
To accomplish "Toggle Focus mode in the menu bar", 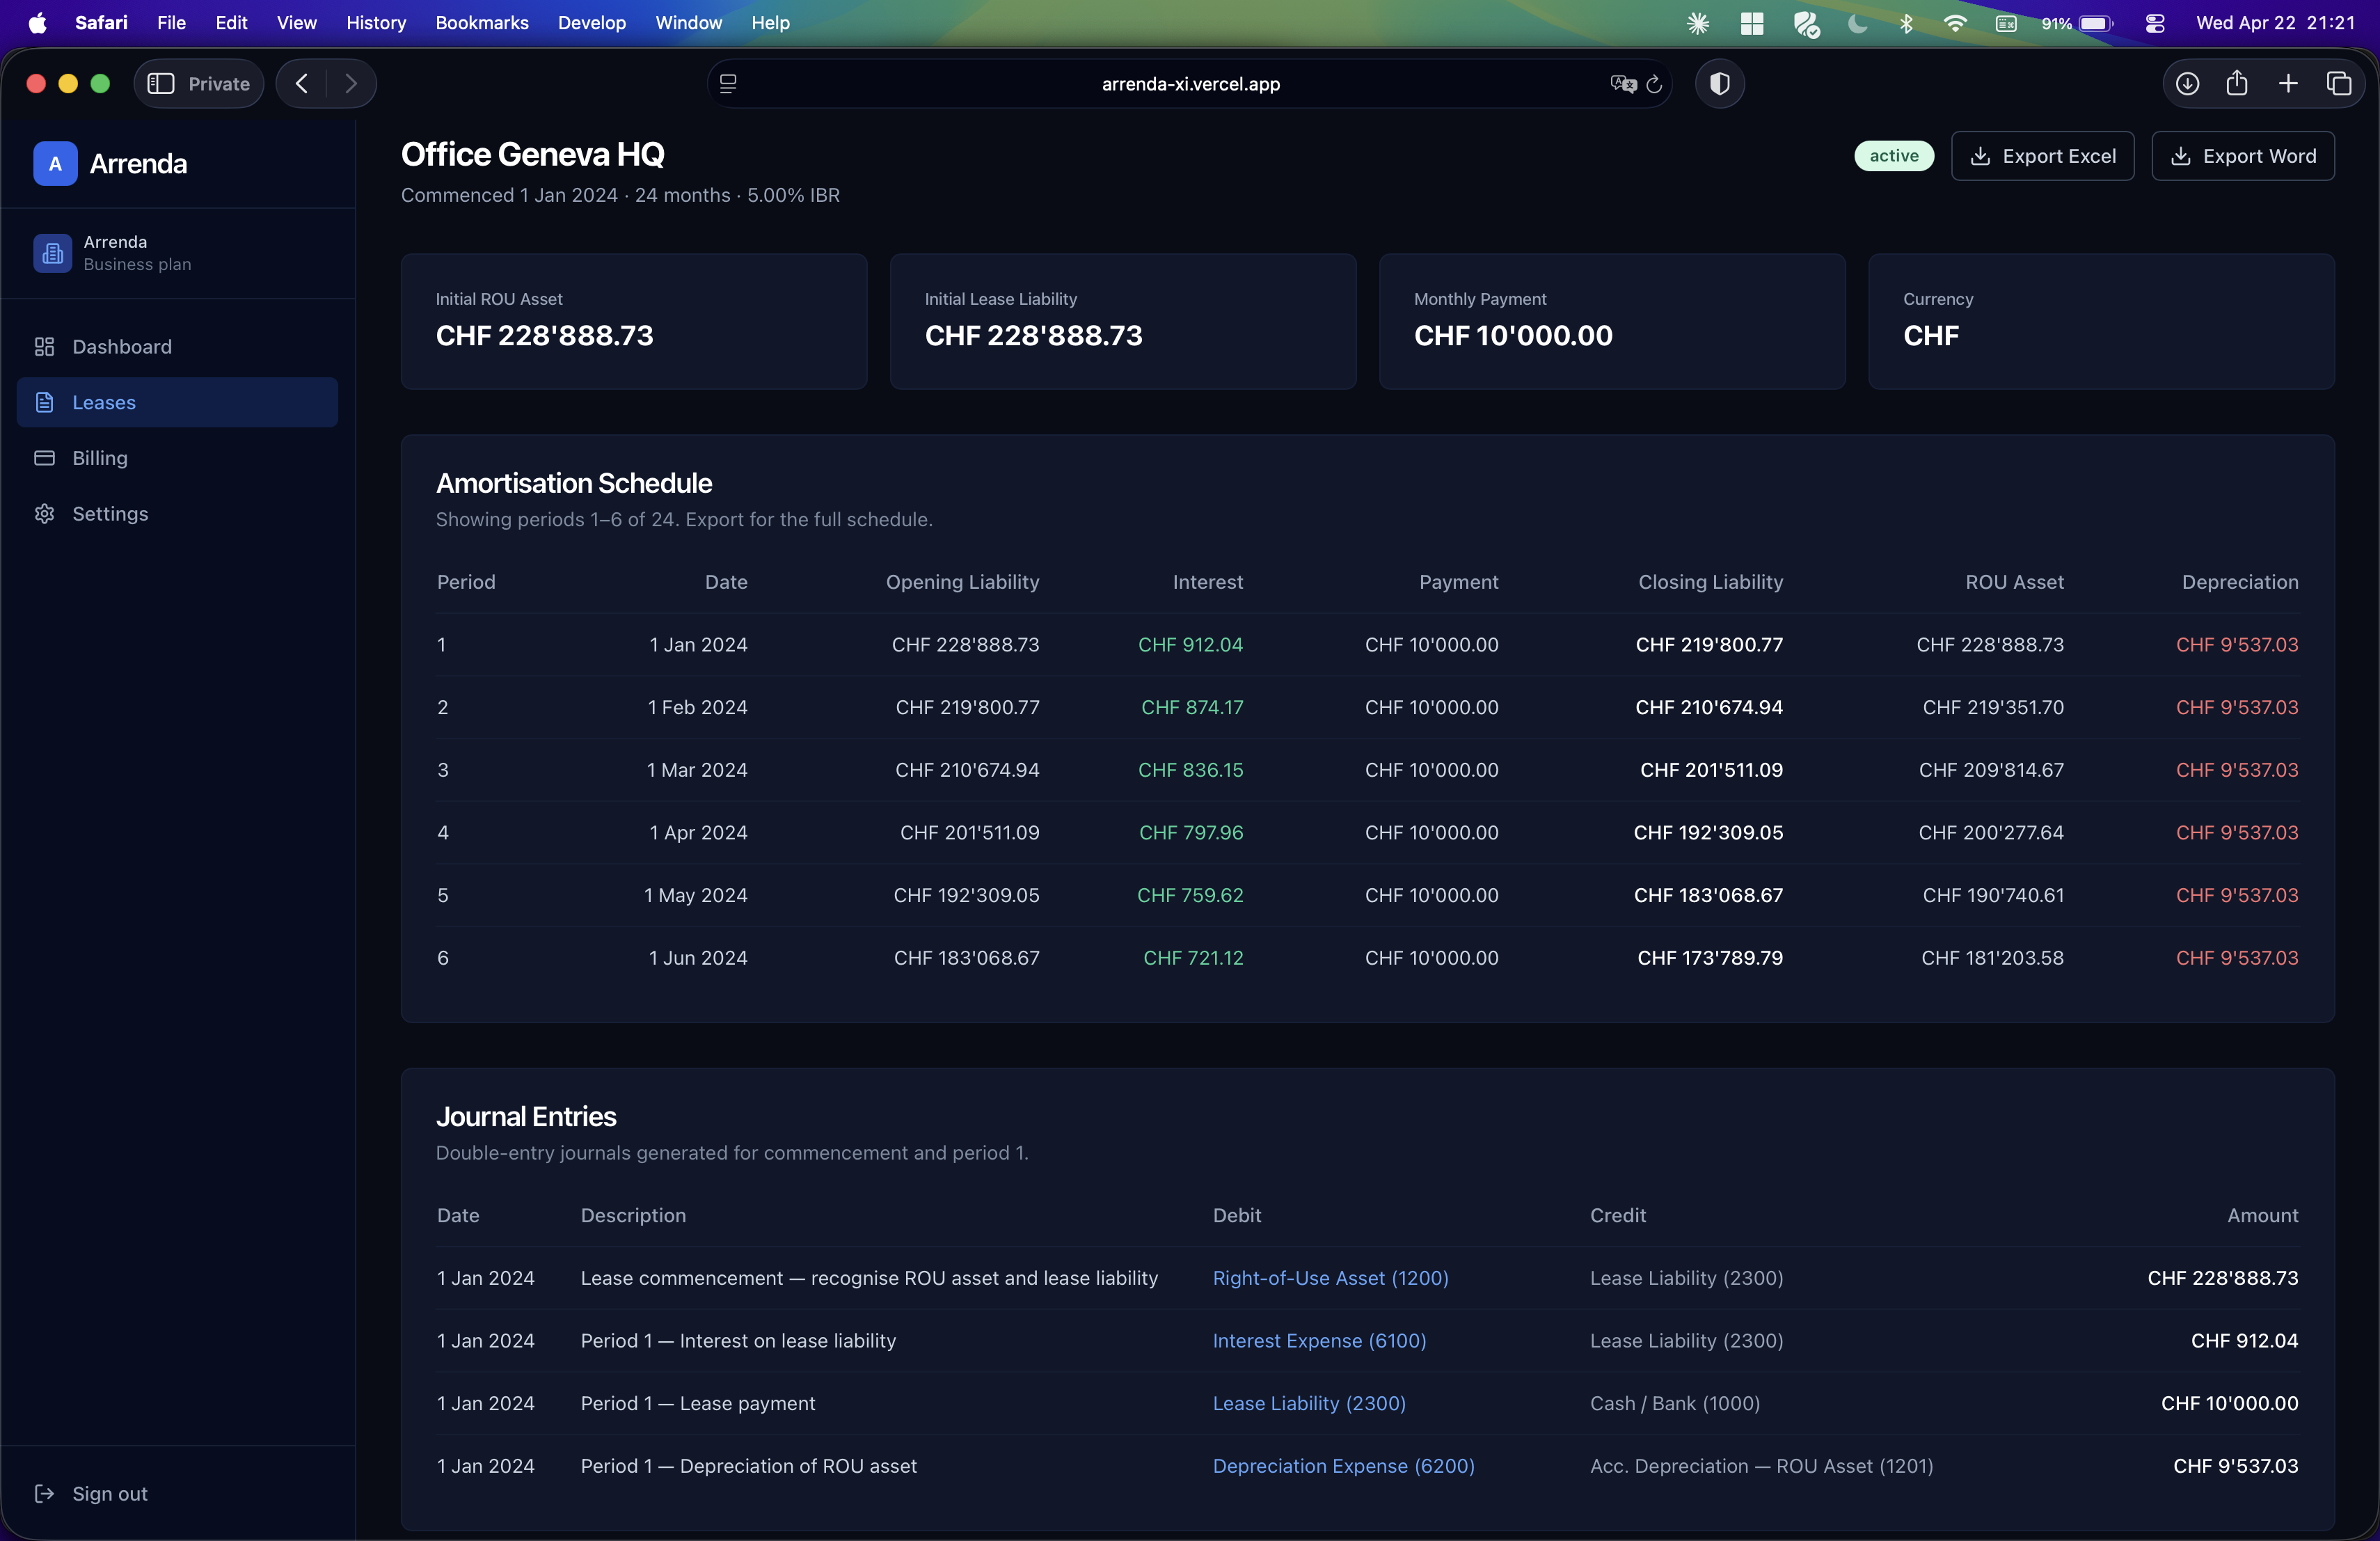I will tap(1857, 23).
